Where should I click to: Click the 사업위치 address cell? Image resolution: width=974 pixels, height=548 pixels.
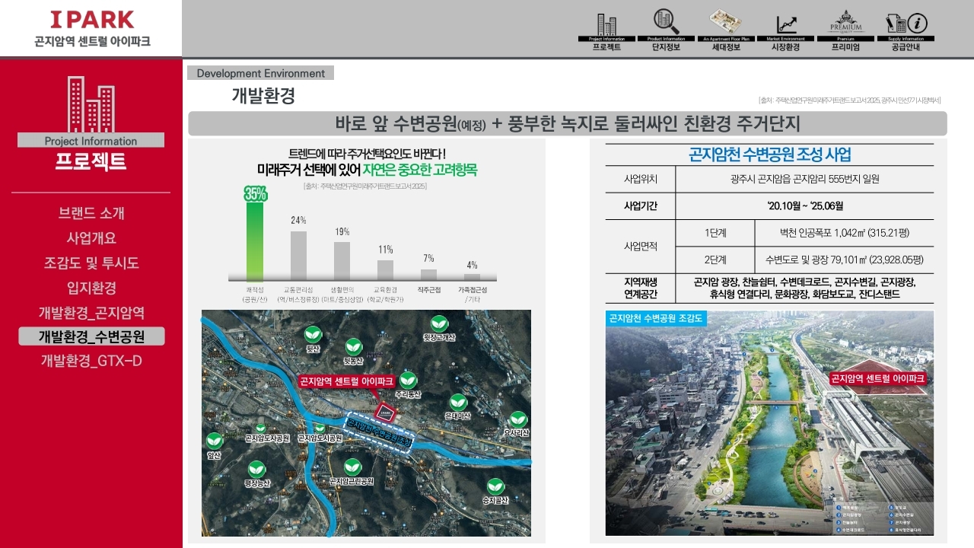coord(804,180)
